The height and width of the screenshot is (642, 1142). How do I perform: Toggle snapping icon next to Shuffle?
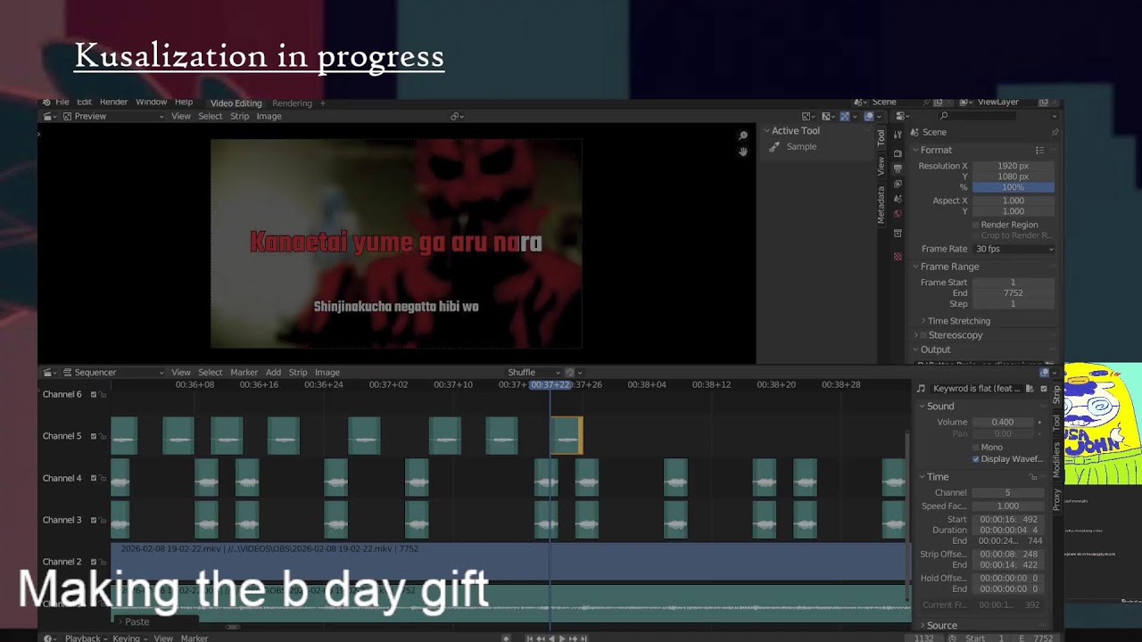tap(570, 372)
